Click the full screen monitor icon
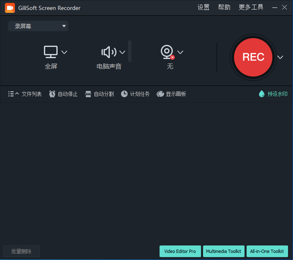The image size is (293, 260). coord(51,52)
